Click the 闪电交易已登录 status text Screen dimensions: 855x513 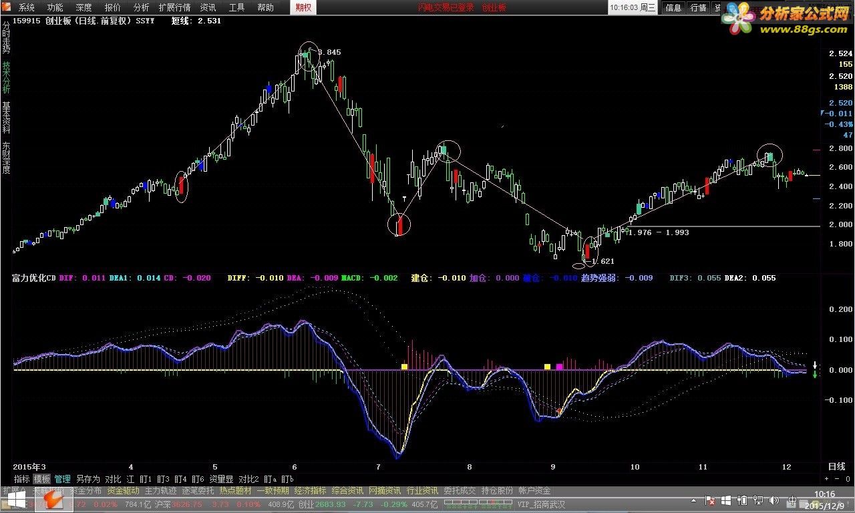click(446, 7)
